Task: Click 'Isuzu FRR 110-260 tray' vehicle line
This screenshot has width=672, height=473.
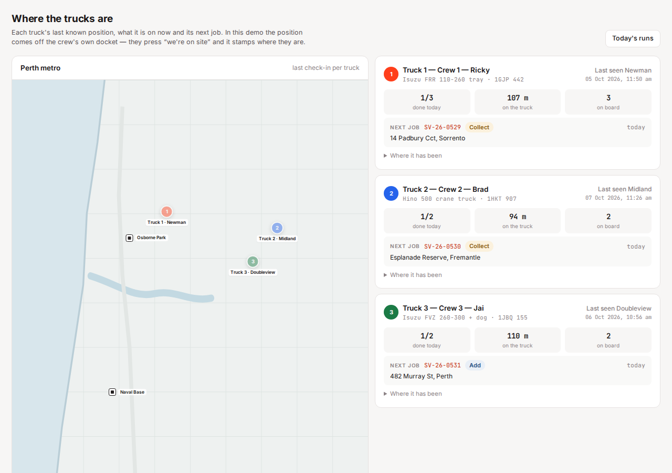Action: [463, 80]
